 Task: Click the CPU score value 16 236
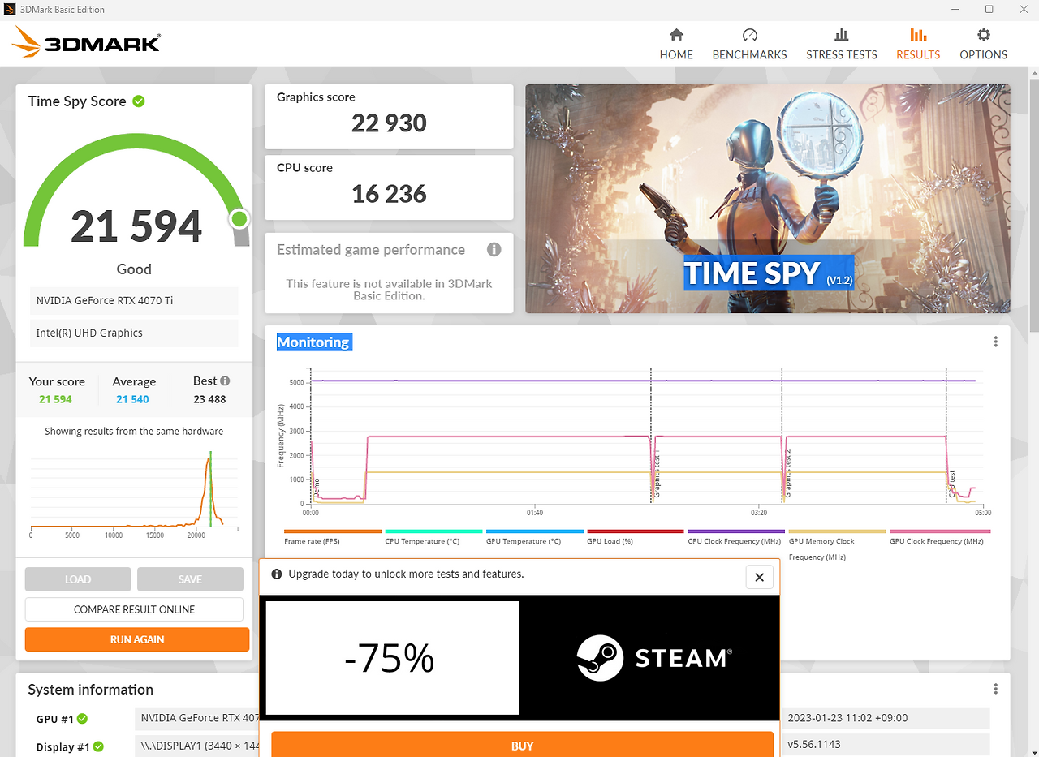(x=389, y=194)
